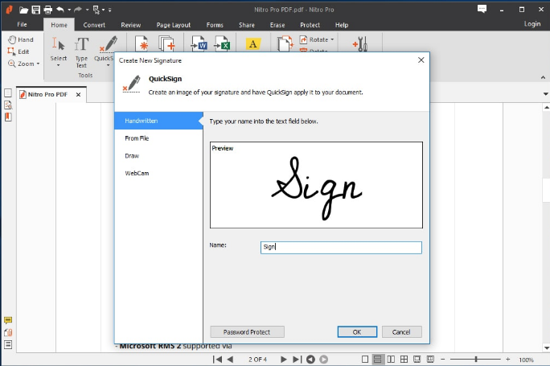550x366 pixels.
Task: Activate the Hand tool
Action: click(21, 39)
